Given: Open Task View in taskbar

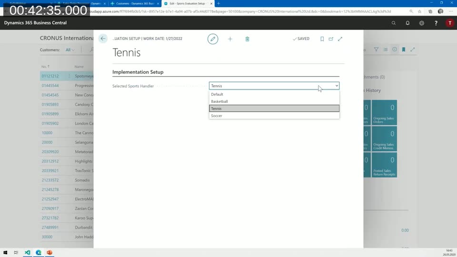Looking at the screenshot, I should tap(16, 252).
